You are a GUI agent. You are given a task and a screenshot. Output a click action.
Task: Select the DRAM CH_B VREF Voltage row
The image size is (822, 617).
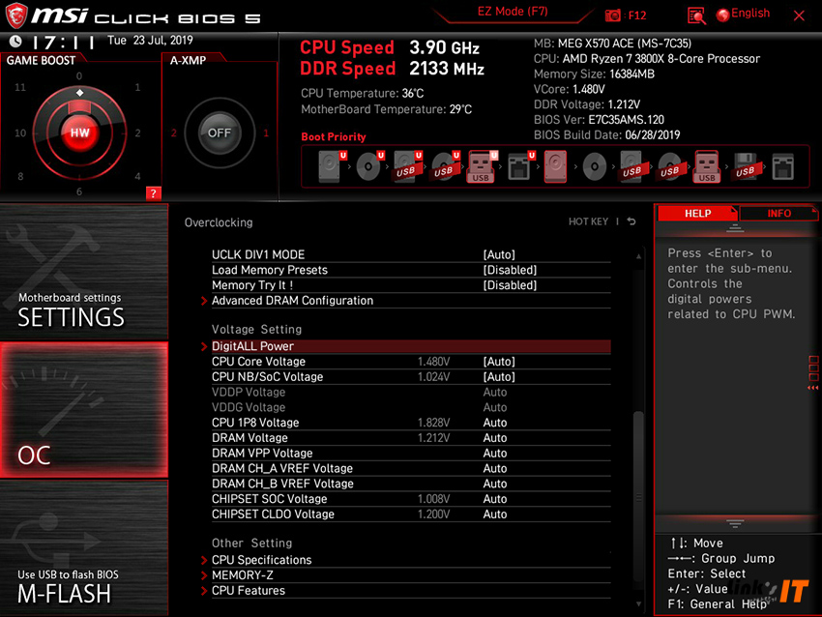(x=411, y=484)
